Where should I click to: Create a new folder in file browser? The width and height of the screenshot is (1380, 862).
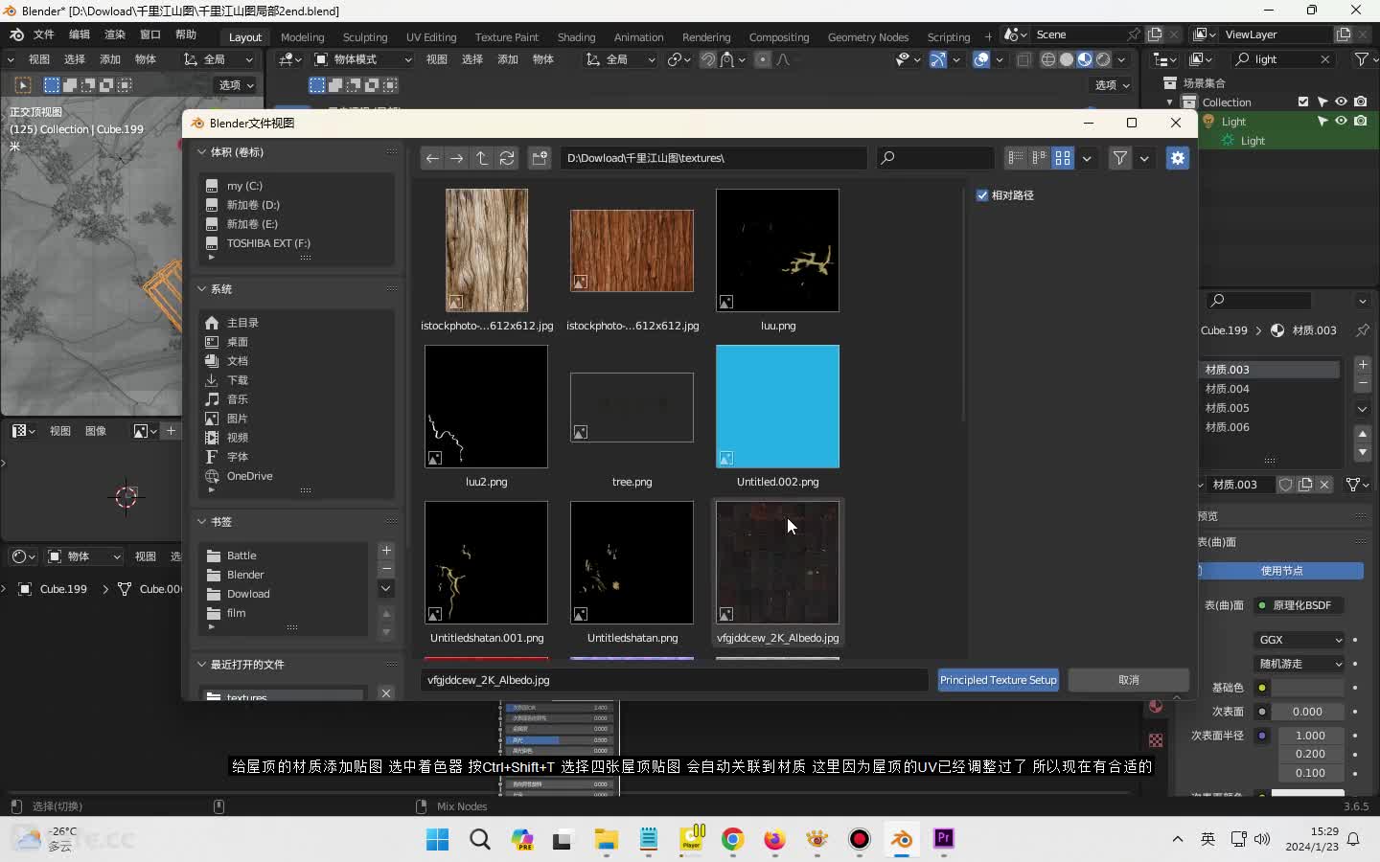point(540,158)
